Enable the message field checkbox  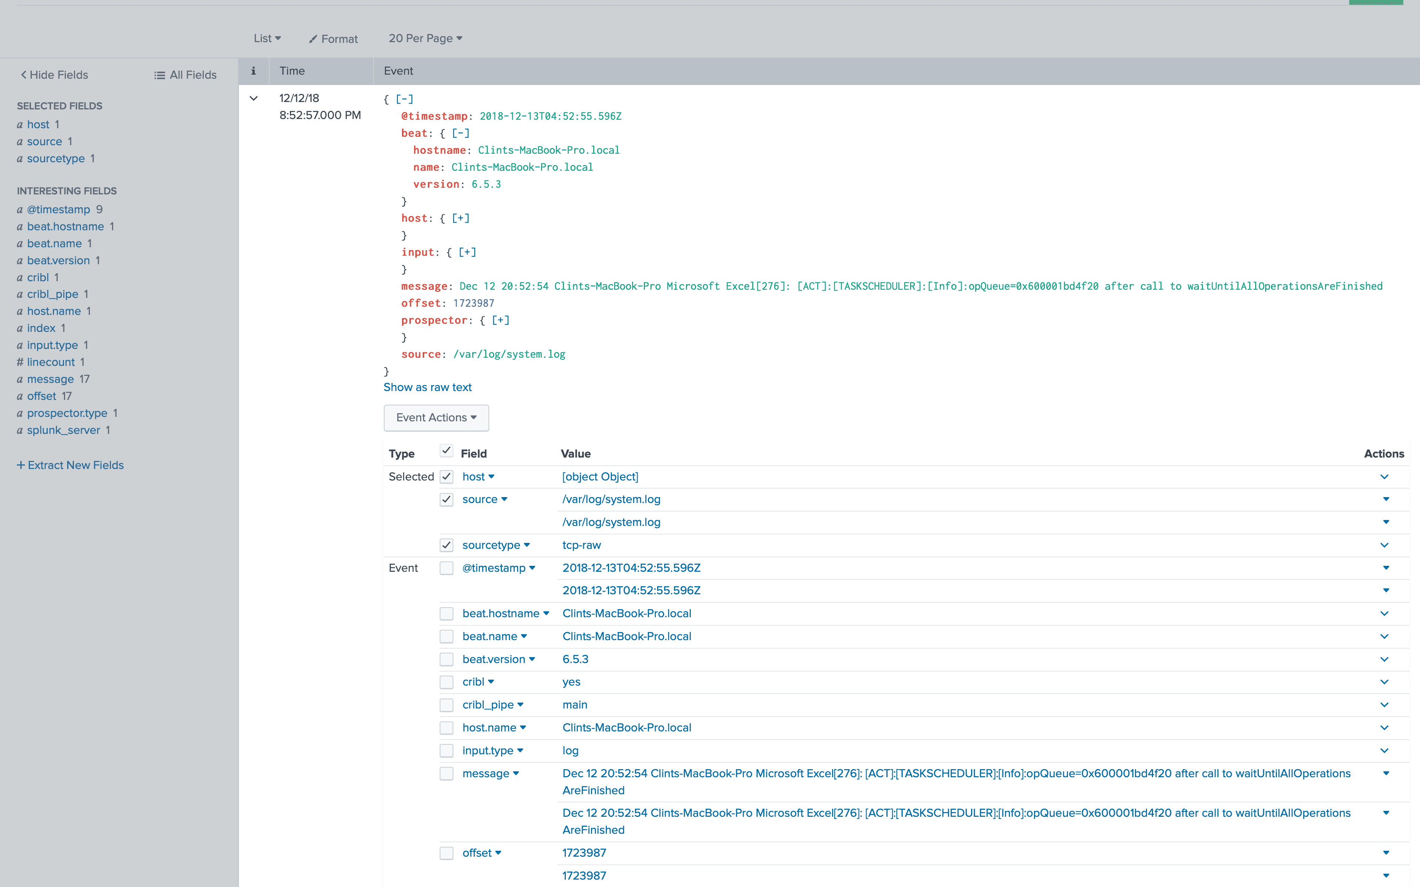pyautogui.click(x=447, y=773)
